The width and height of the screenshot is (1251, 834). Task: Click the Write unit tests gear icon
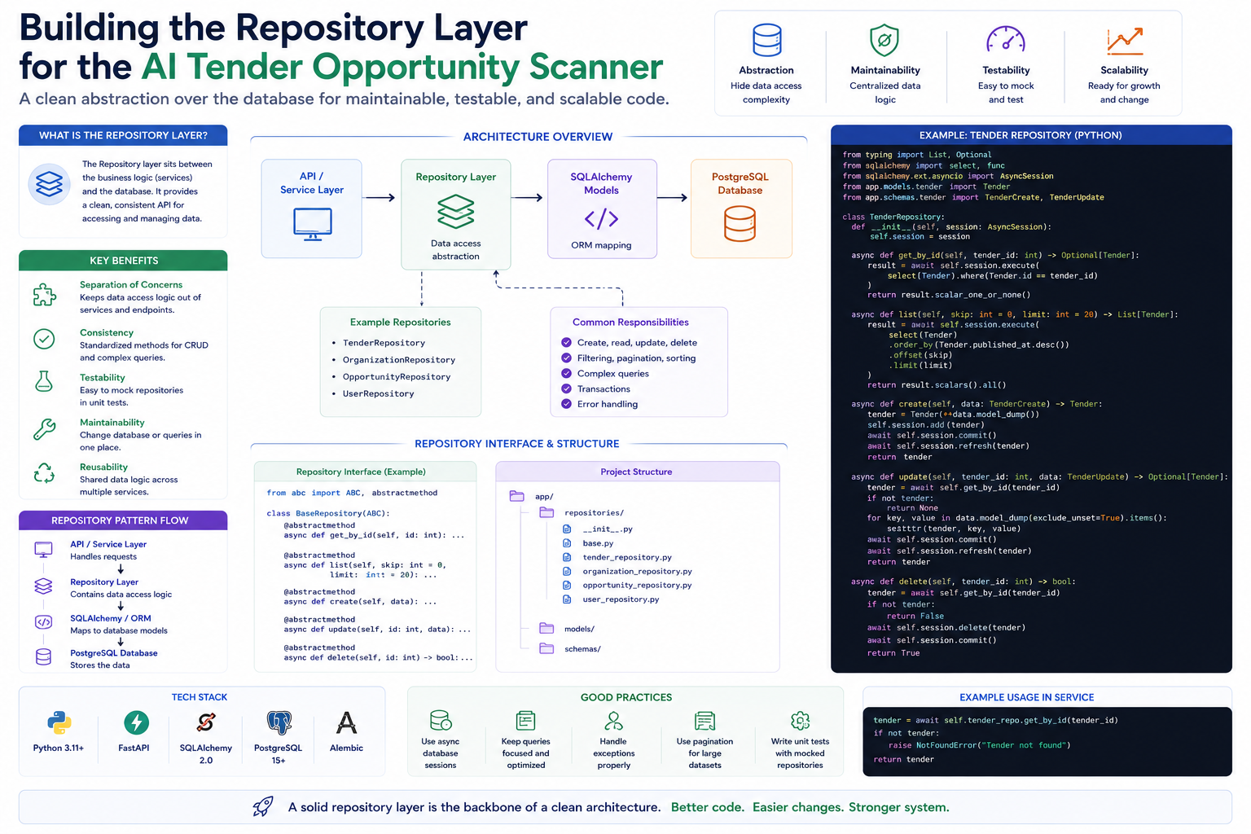click(x=801, y=721)
